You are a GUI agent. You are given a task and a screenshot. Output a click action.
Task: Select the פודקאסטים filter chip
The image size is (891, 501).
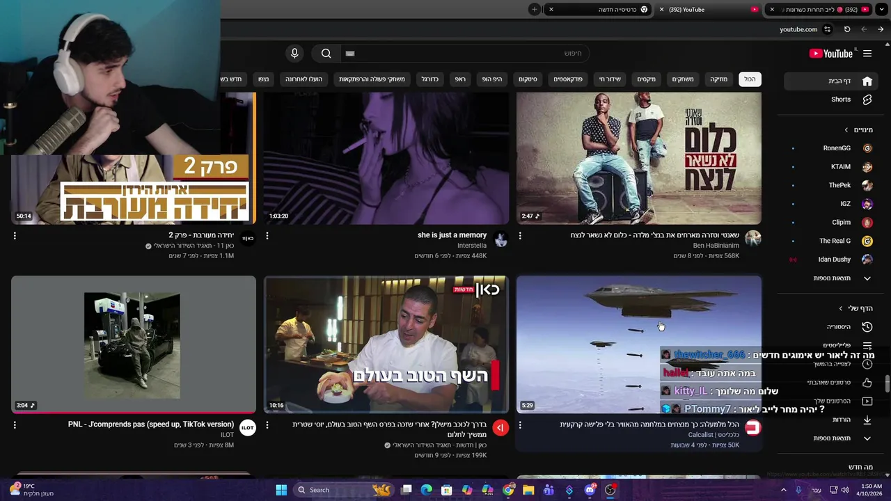(x=568, y=79)
